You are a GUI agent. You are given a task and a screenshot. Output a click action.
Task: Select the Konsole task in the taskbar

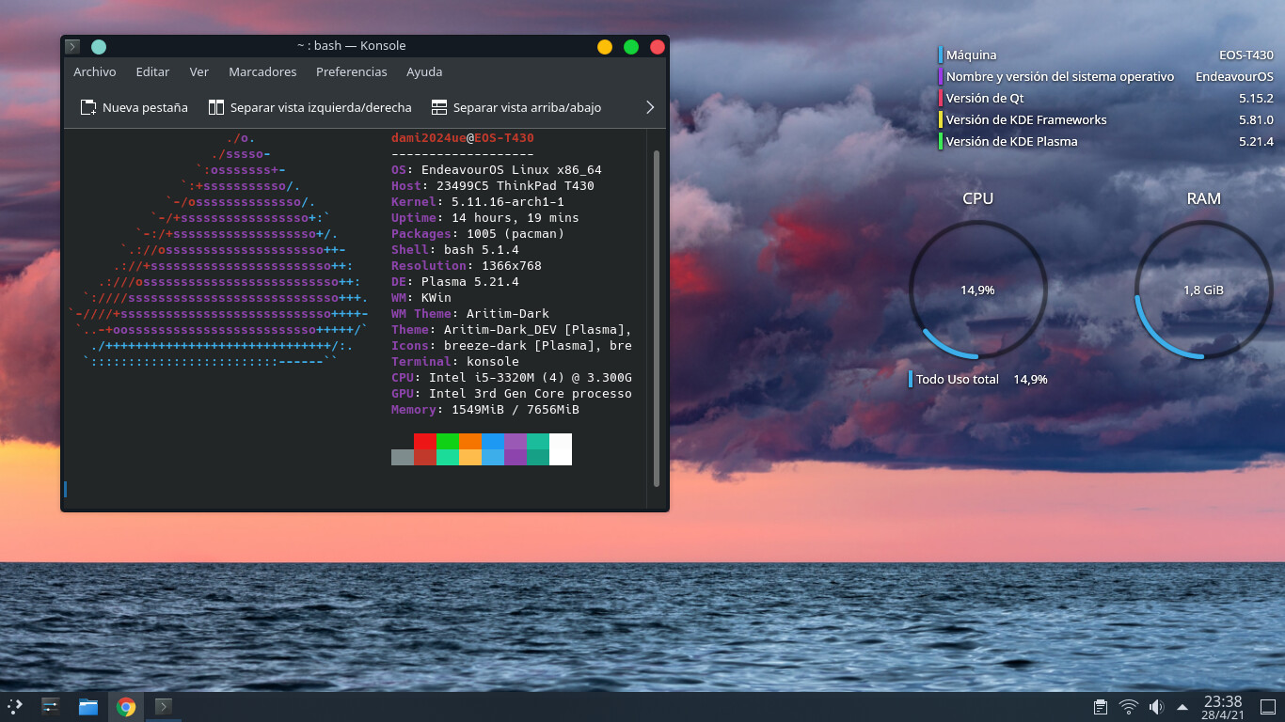164,706
